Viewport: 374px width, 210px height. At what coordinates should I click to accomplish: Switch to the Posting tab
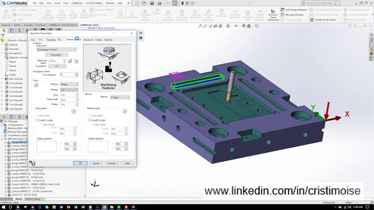[x=98, y=40]
